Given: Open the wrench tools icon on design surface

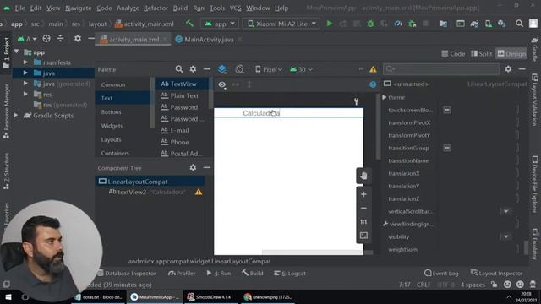Looking at the screenshot, I should [x=357, y=101].
